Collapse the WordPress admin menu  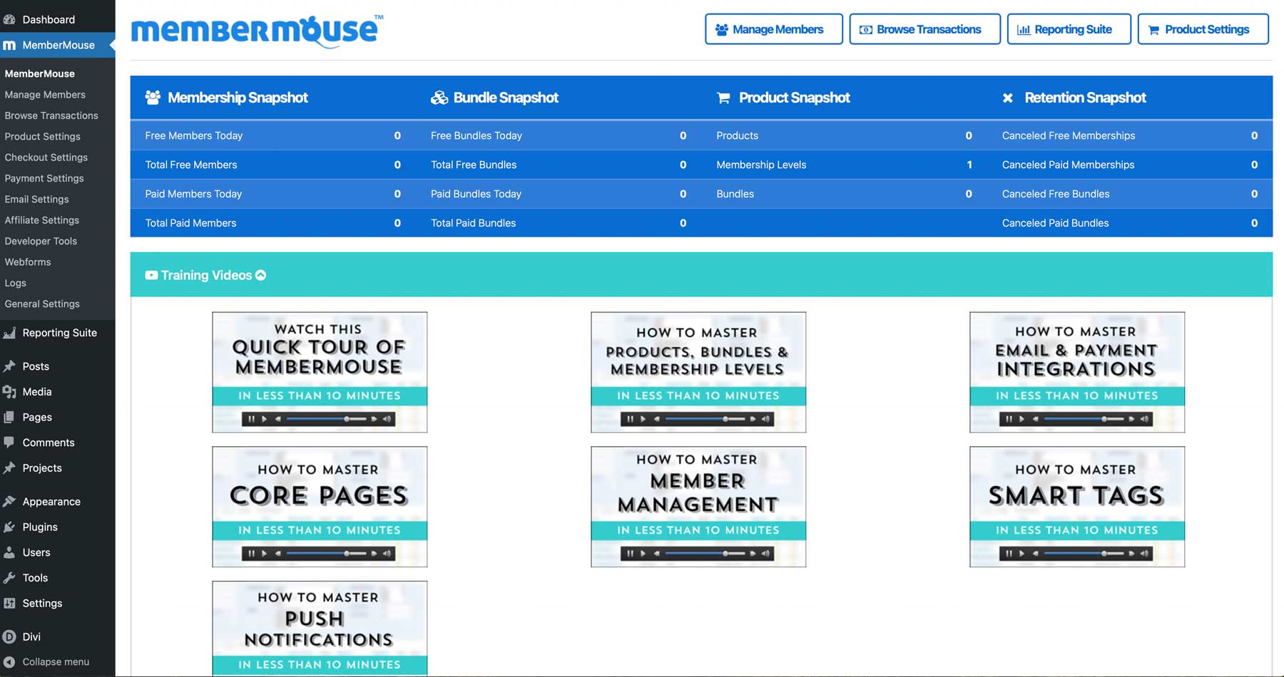click(x=47, y=662)
